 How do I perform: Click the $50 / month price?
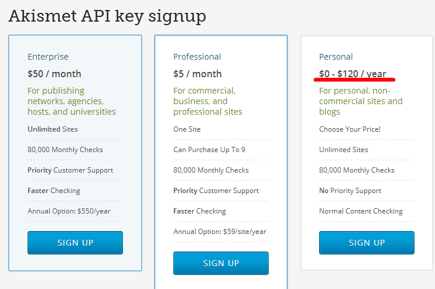click(x=54, y=74)
